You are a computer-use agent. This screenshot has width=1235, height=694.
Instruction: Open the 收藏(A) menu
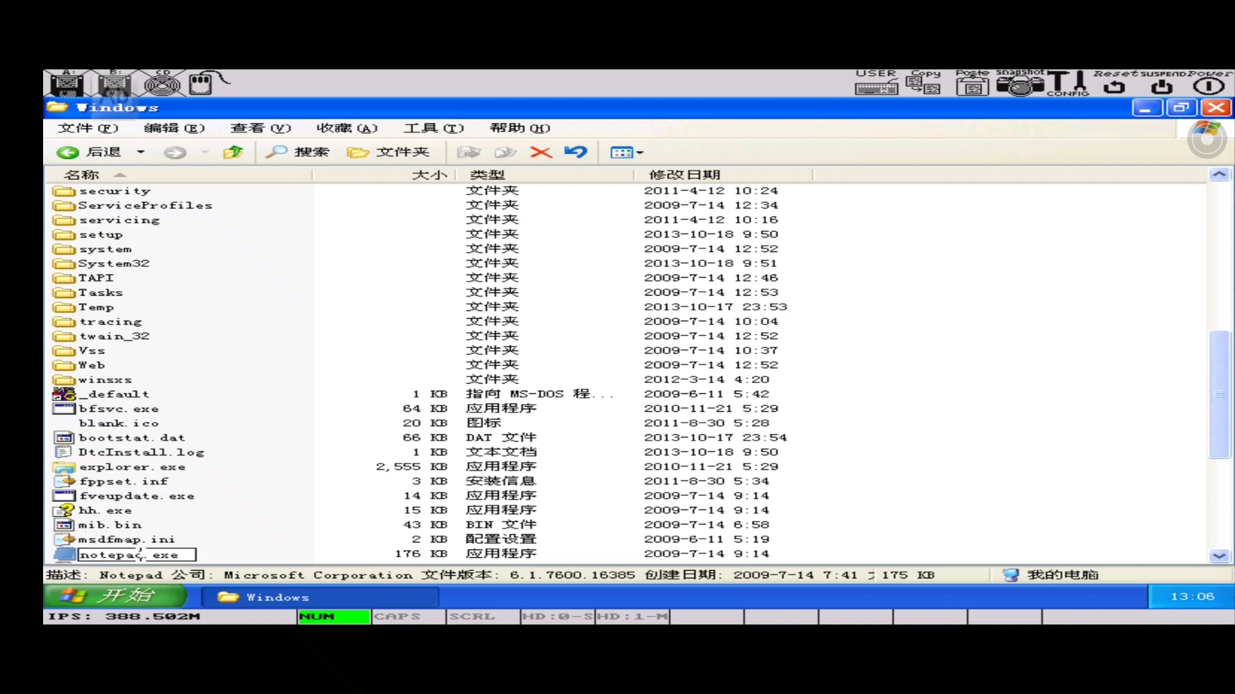[347, 128]
